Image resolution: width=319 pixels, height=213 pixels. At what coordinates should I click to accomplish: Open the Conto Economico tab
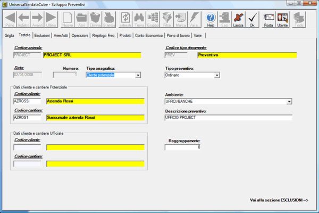click(x=149, y=35)
